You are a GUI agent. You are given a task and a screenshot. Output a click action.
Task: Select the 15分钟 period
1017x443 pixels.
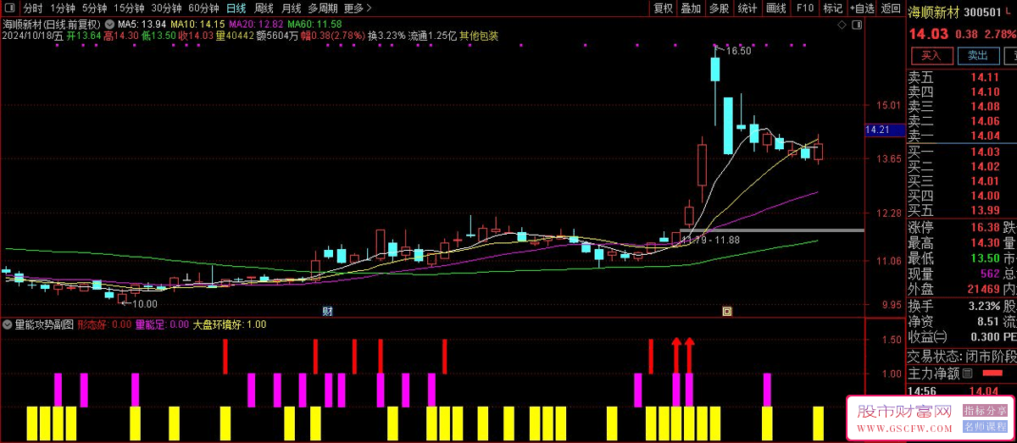[x=130, y=8]
